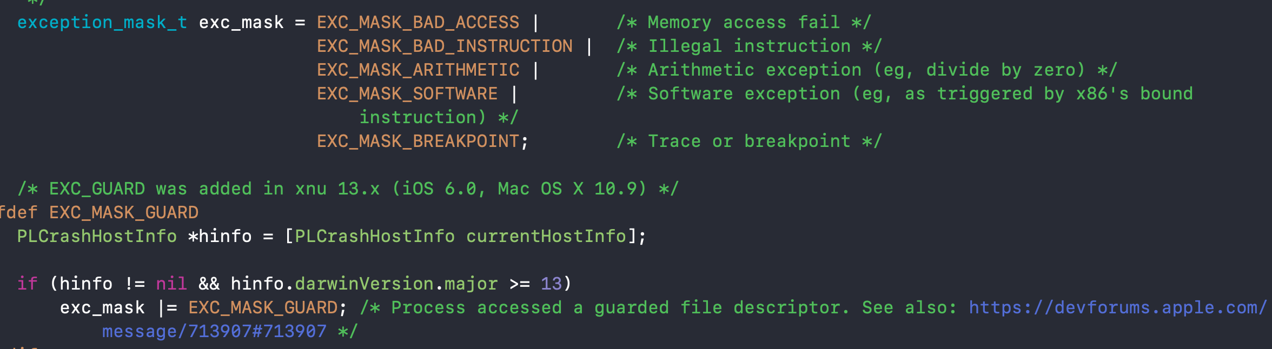Click the 'Illegal instruction' comment

pyautogui.click(x=750, y=46)
